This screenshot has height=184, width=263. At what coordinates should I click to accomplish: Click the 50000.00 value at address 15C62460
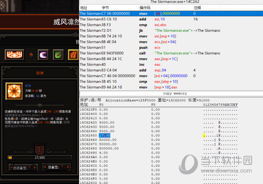pyautogui.click(x=108, y=139)
